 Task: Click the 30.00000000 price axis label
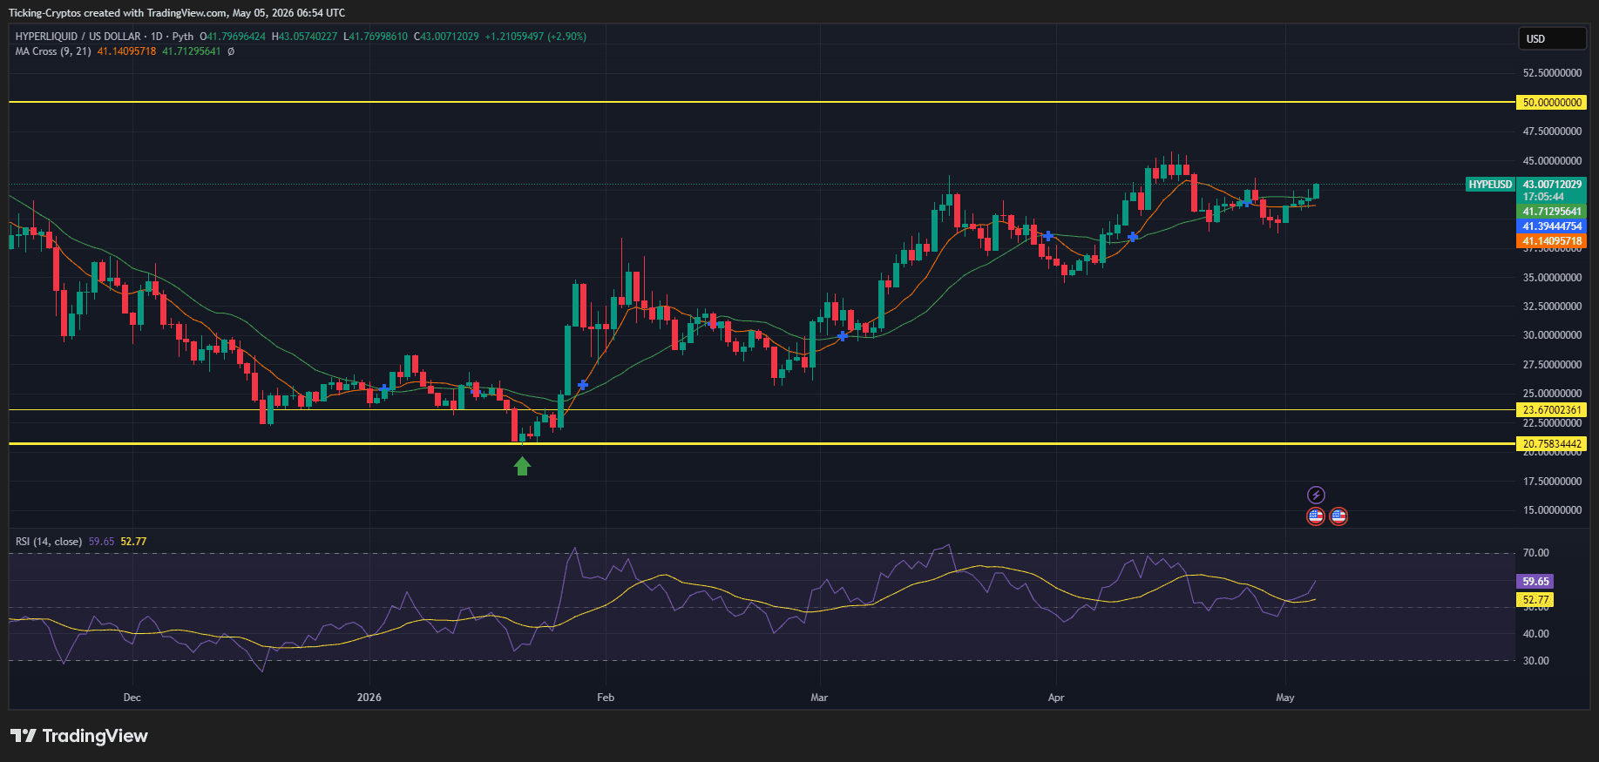click(1552, 335)
